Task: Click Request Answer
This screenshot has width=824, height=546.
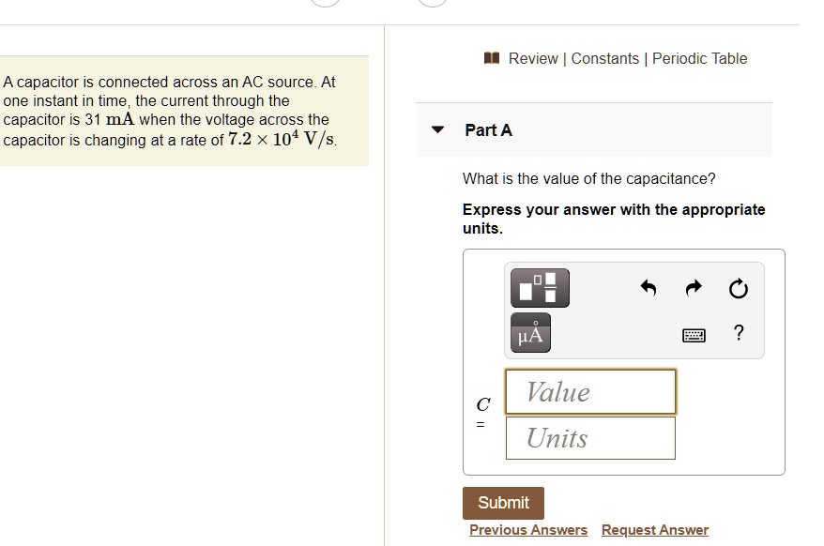Action: (655, 529)
